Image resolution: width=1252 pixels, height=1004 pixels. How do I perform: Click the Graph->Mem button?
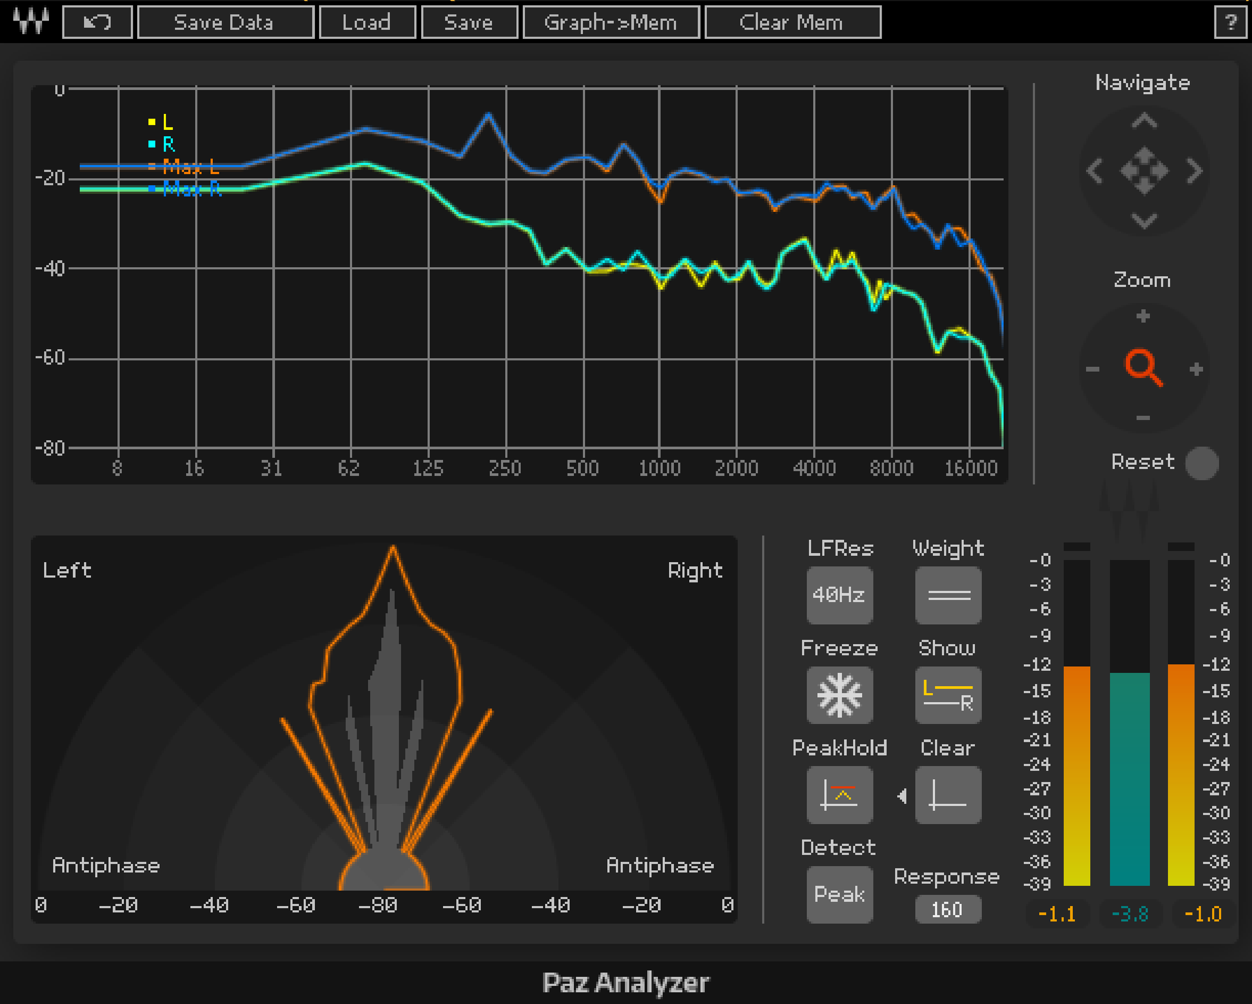(611, 22)
